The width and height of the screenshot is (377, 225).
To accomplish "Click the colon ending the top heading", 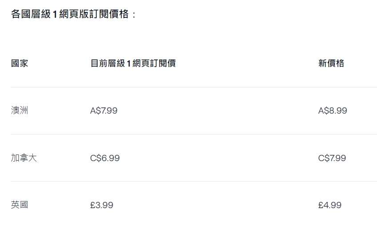I will tap(134, 14).
